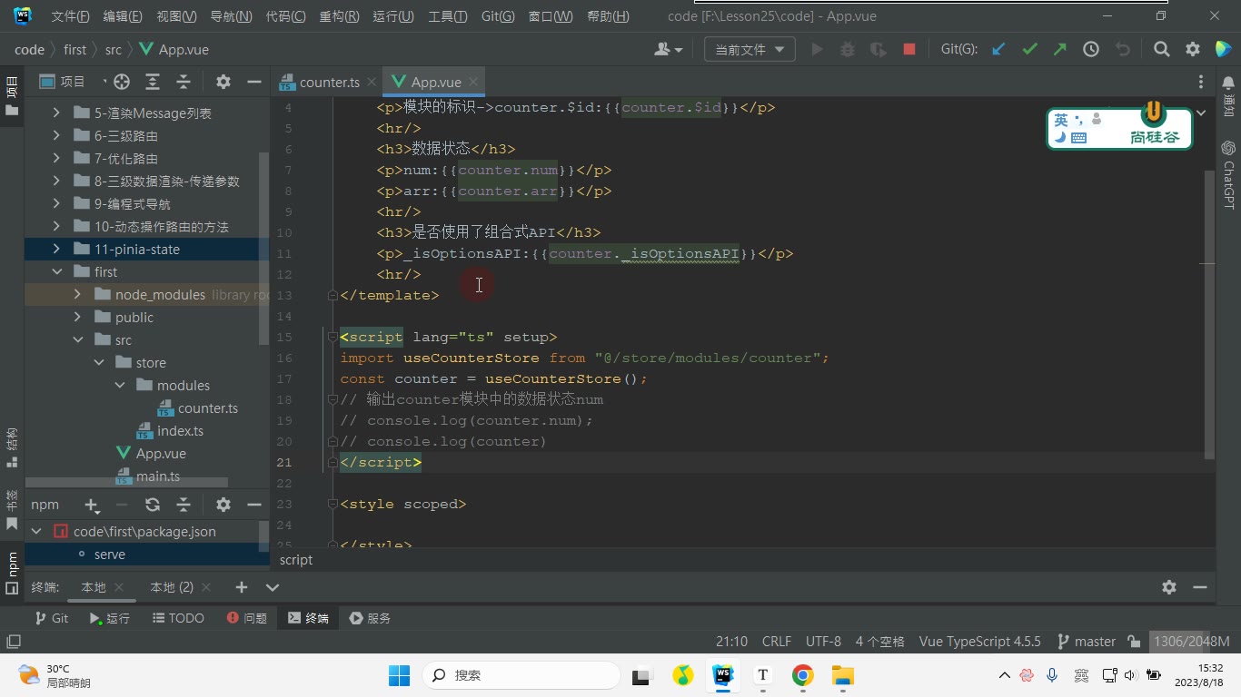Click the master branch status widget
The height and width of the screenshot is (697, 1241).
1087,642
